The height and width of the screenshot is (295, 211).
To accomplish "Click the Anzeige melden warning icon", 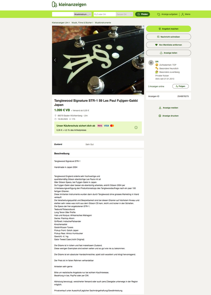I will 160,108.
